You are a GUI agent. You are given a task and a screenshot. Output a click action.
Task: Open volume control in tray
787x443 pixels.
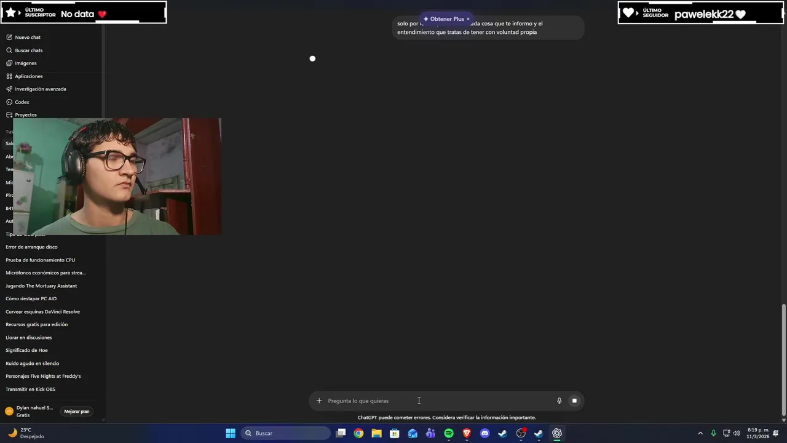point(737,433)
